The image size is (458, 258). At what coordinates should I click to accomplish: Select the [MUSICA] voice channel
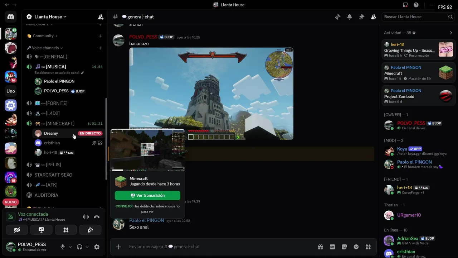64,67
